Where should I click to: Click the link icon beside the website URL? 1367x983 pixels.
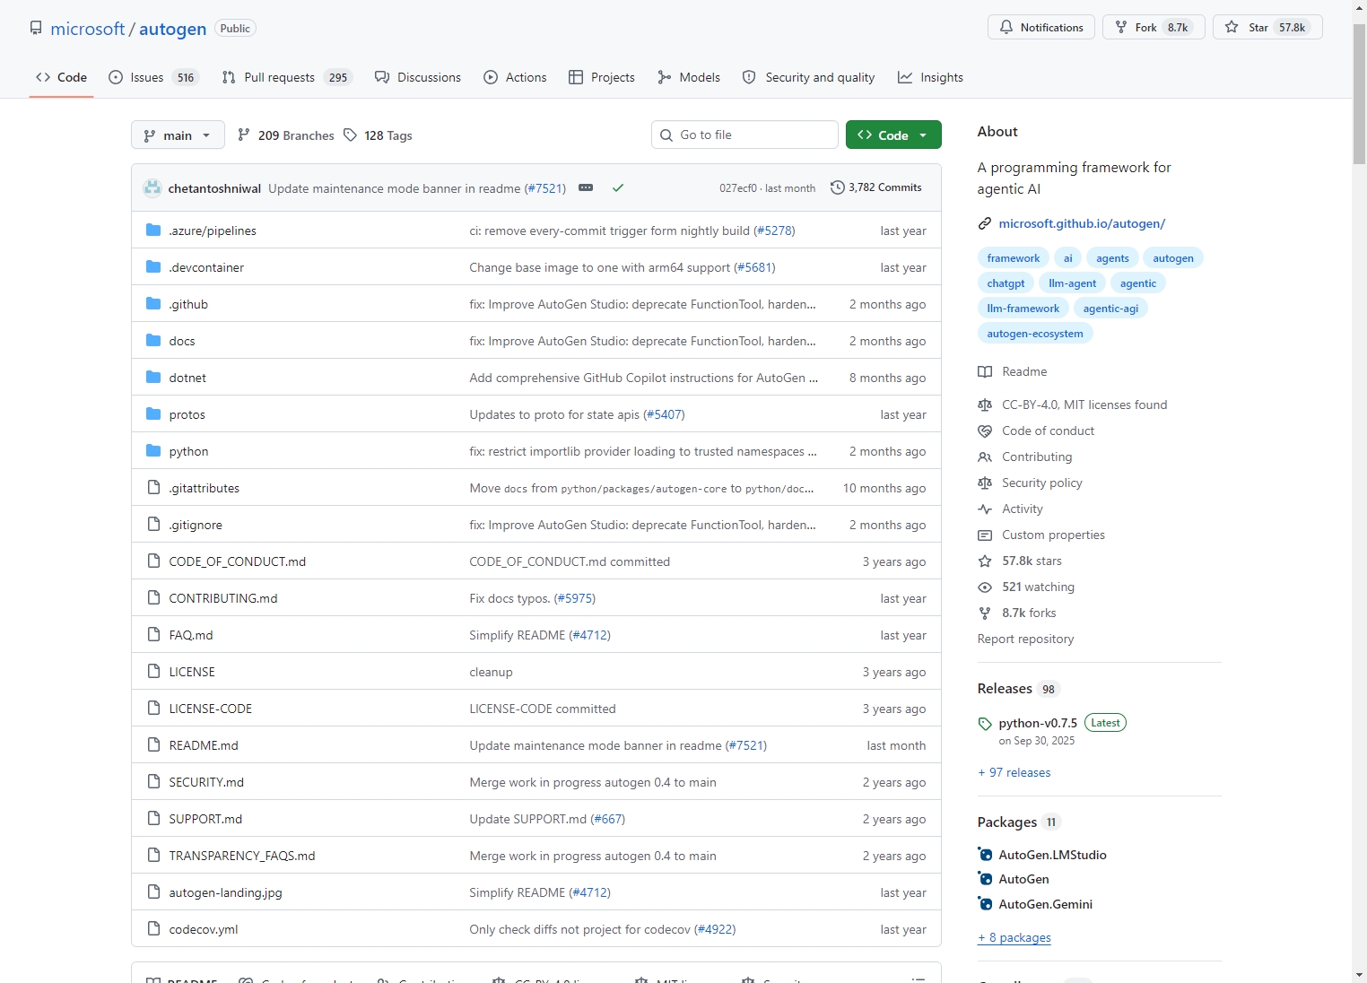point(985,223)
